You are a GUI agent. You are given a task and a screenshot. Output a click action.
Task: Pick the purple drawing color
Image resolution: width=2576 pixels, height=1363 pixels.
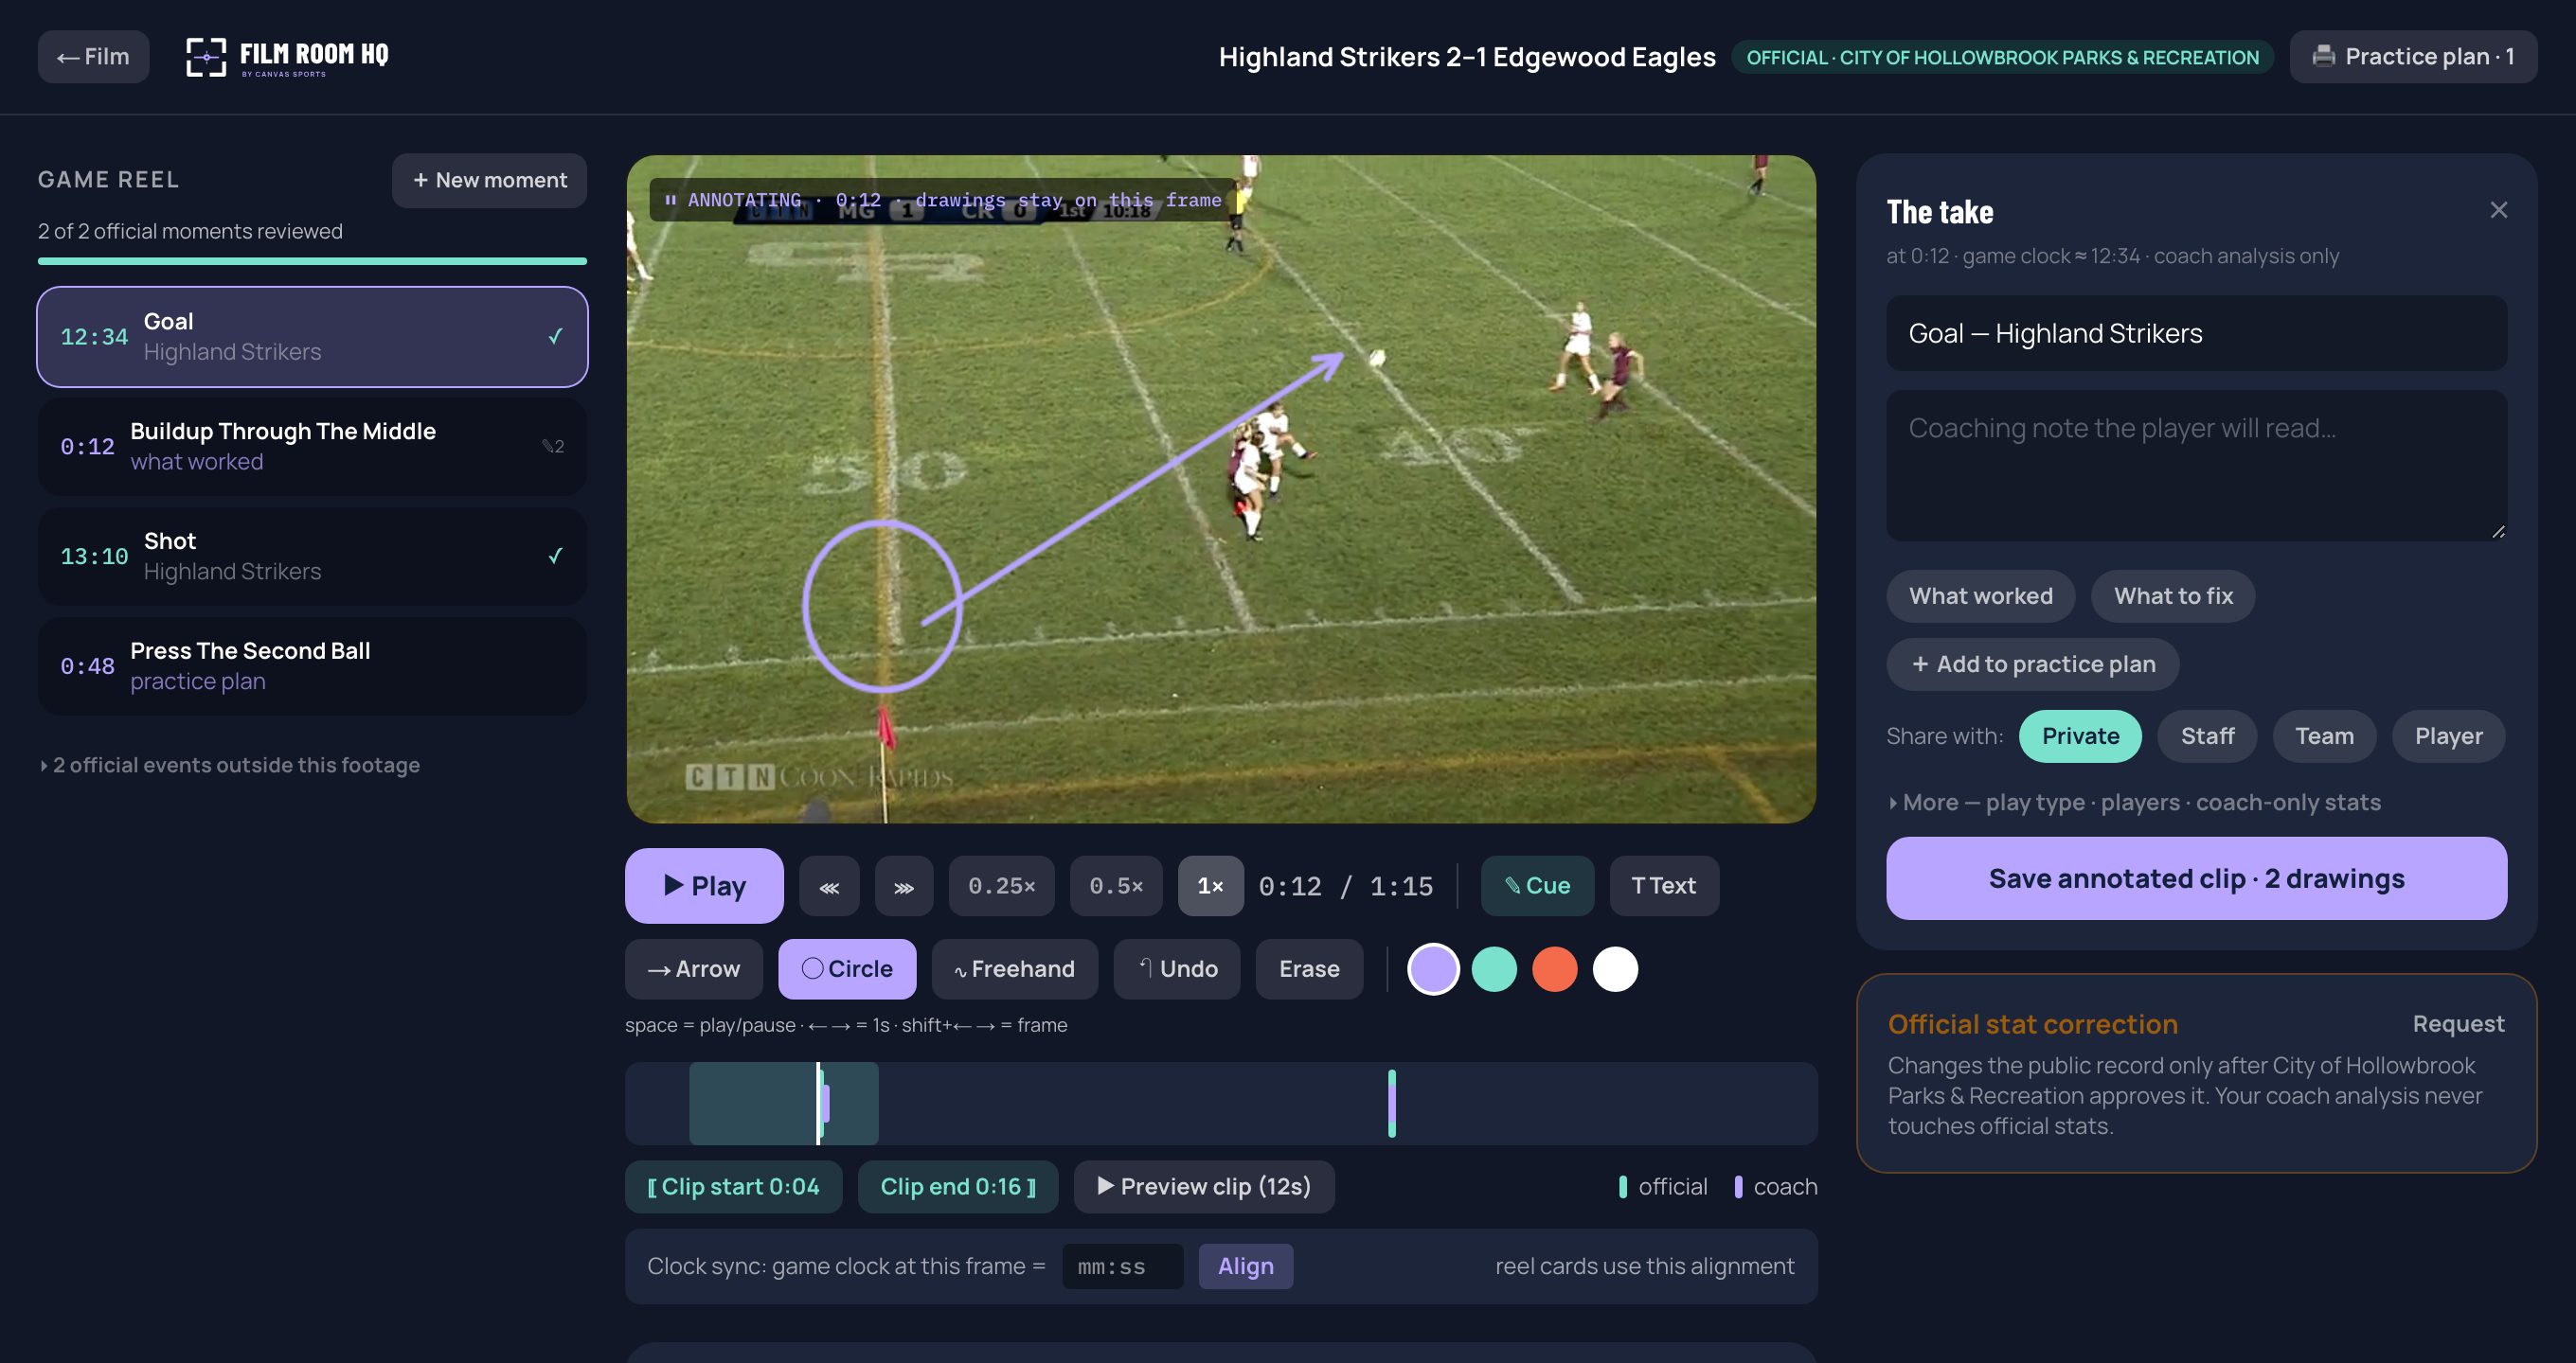pos(1433,969)
